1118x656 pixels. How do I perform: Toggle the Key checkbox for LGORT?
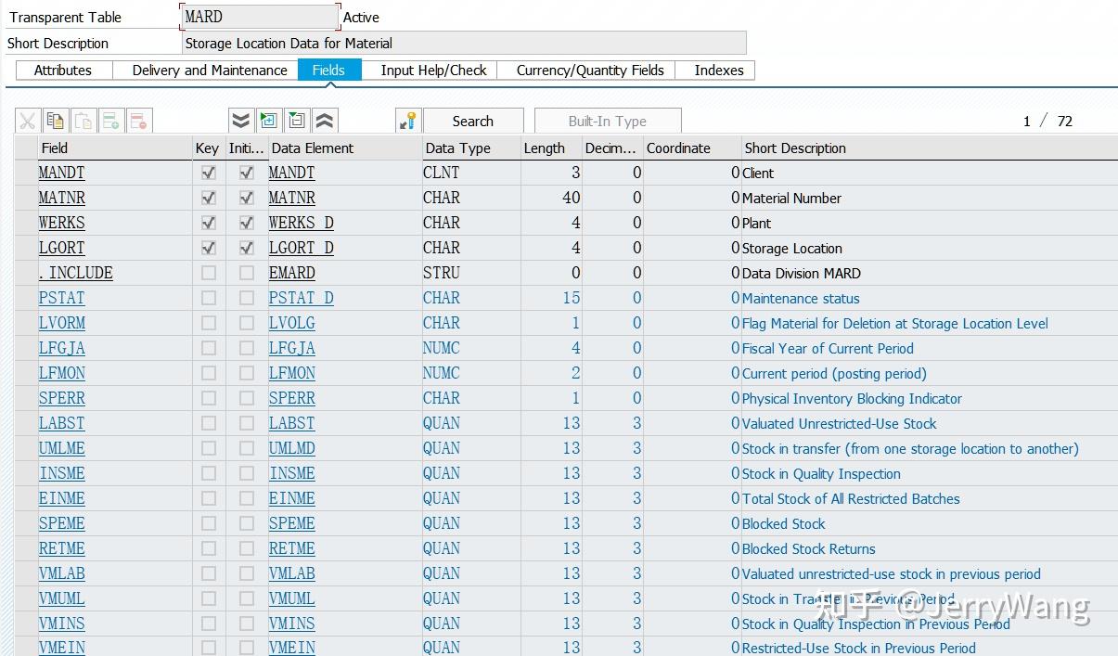[x=207, y=248]
